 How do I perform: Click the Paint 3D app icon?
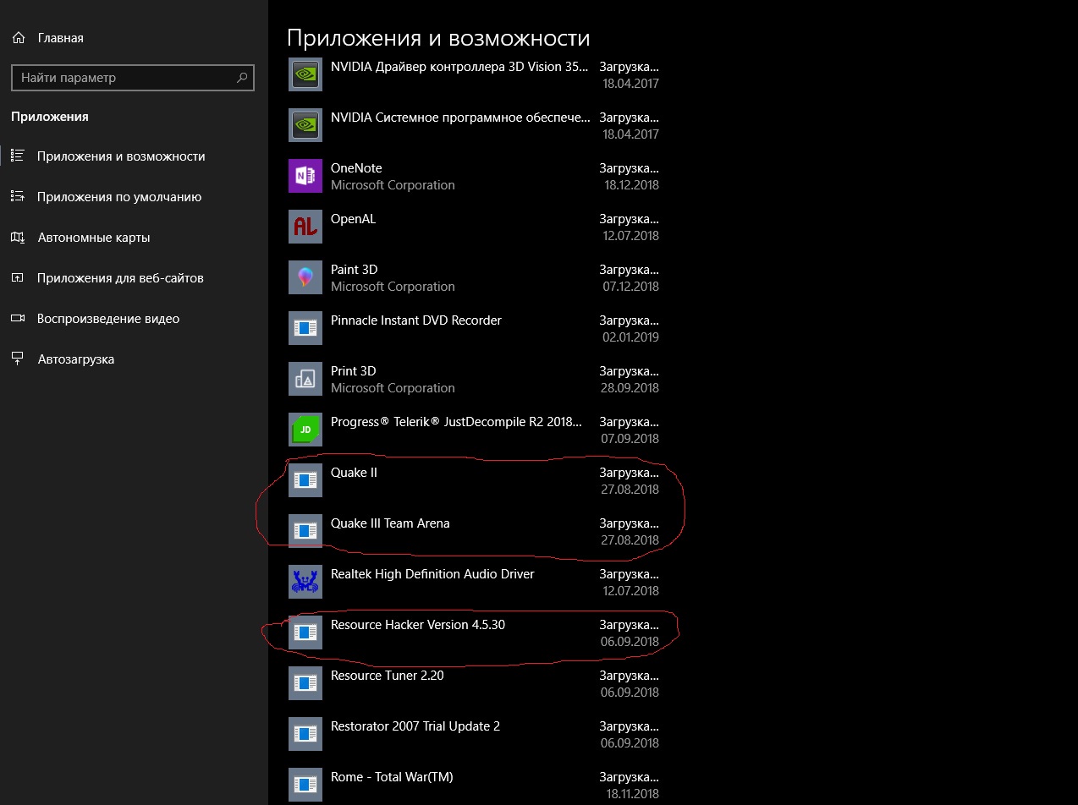tap(305, 277)
